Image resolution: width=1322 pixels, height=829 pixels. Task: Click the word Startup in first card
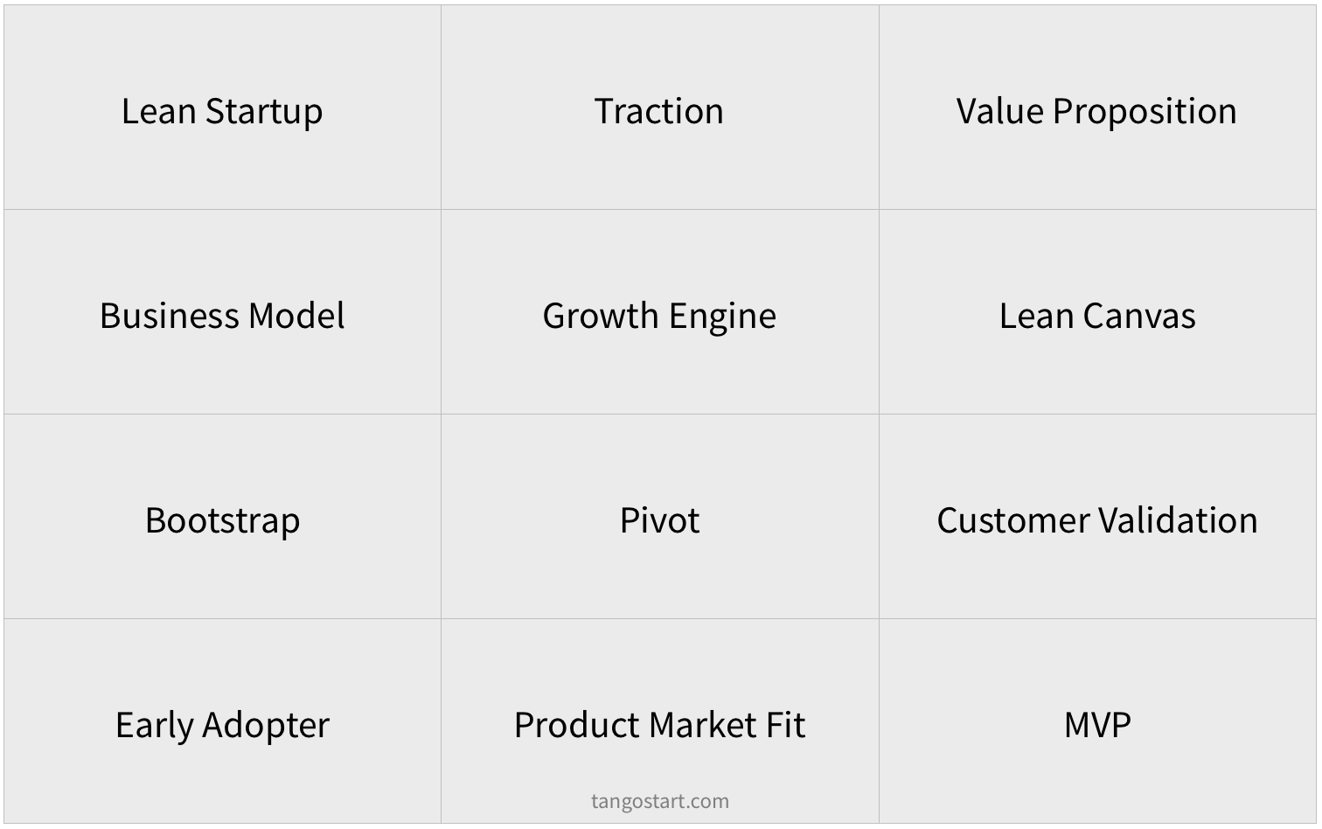(x=264, y=113)
